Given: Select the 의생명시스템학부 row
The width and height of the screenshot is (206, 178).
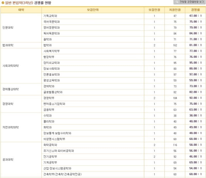Looking at the screenshot, I should pyautogui.click(x=124, y=139).
